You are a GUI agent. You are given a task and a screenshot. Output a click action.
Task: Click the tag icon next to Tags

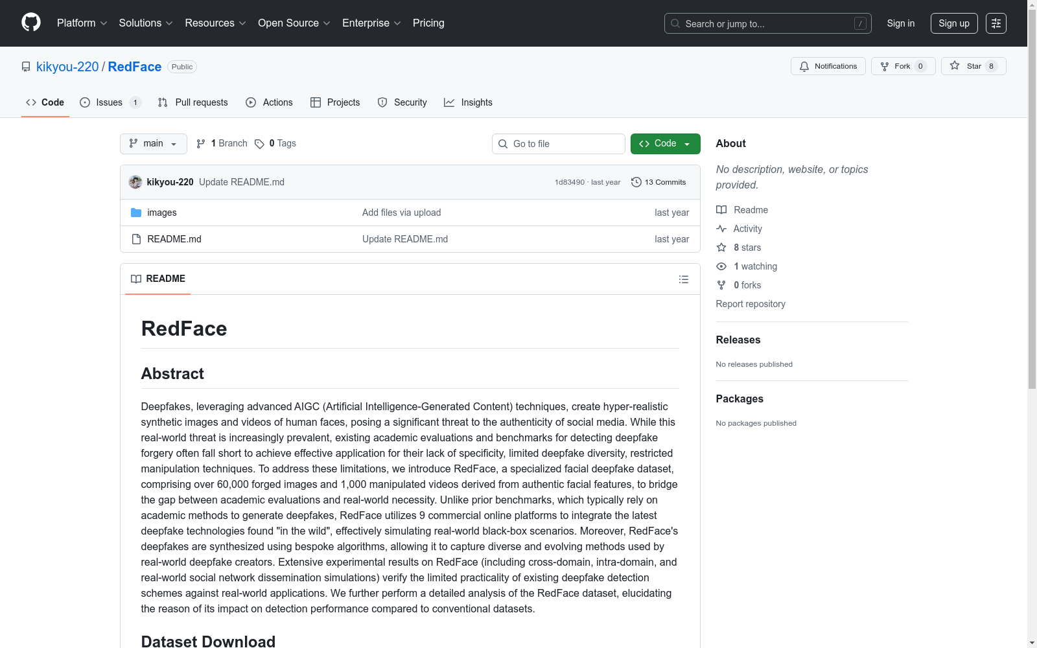click(x=259, y=144)
